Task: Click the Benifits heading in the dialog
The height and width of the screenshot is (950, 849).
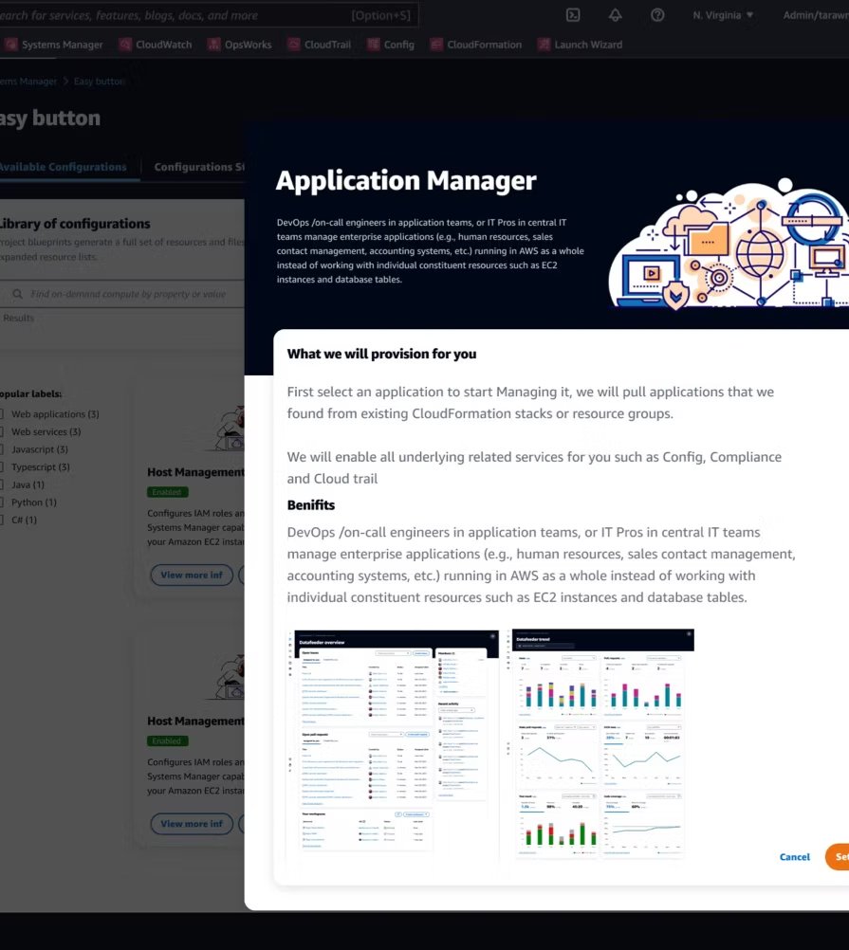Action: pyautogui.click(x=311, y=505)
